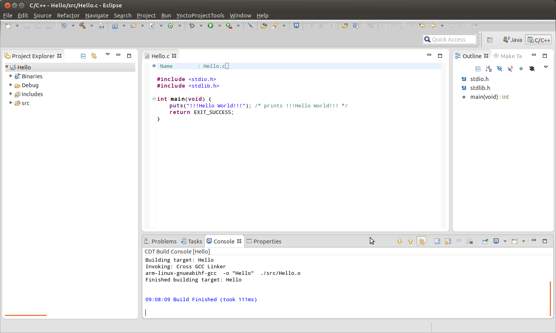Expand the src folder node

click(x=10, y=103)
